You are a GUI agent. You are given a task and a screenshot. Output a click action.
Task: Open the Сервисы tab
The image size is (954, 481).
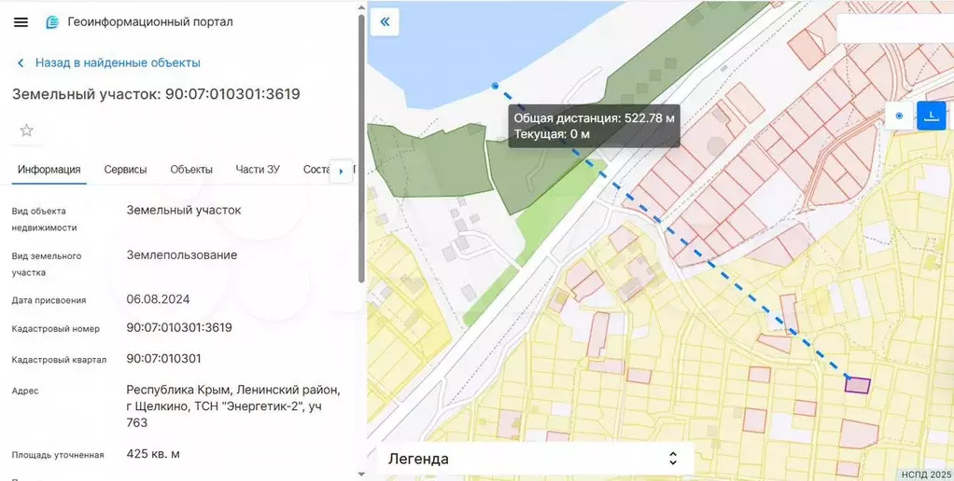pos(125,170)
